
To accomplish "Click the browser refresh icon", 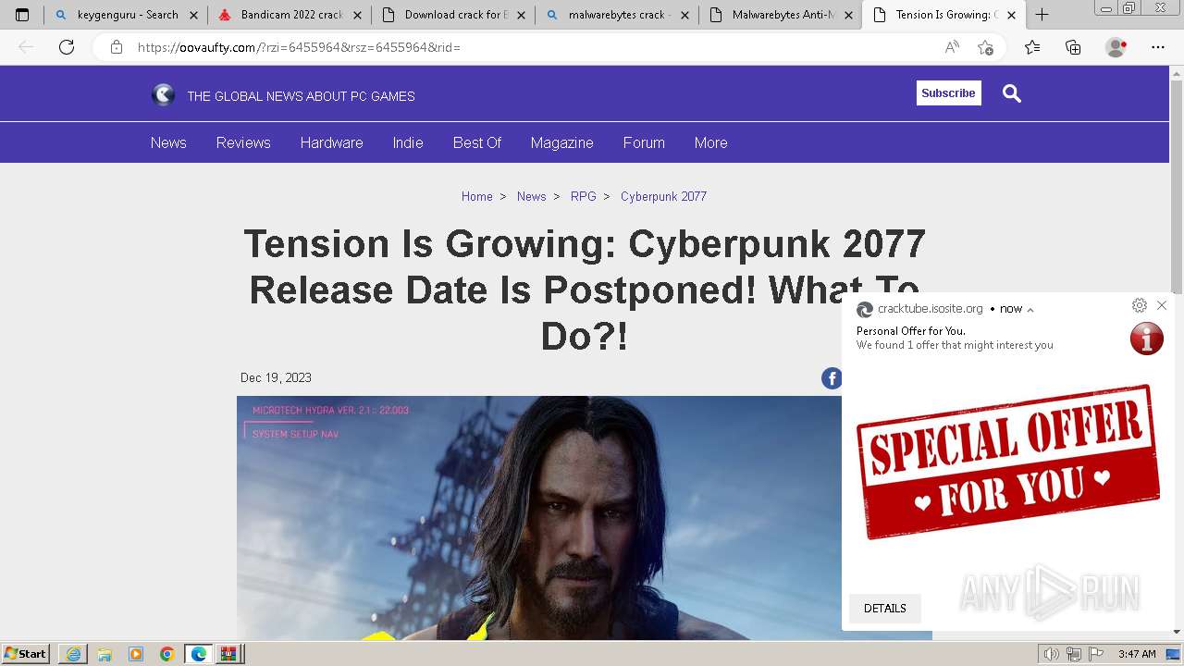I will click(x=67, y=47).
